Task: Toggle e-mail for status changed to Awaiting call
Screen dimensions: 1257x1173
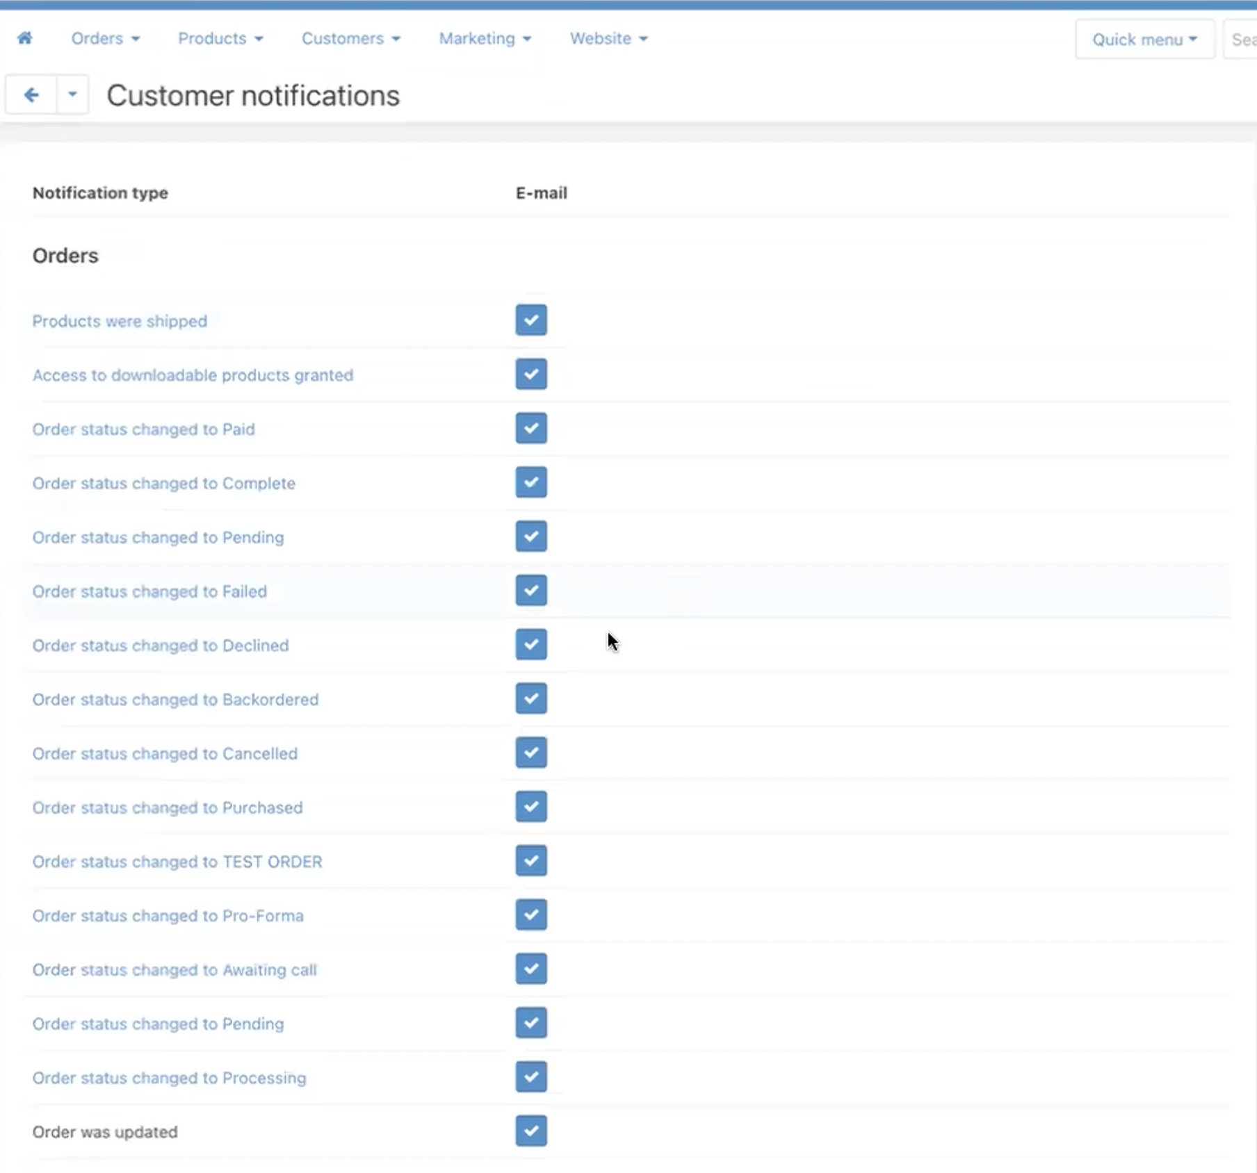Action: [x=531, y=969]
